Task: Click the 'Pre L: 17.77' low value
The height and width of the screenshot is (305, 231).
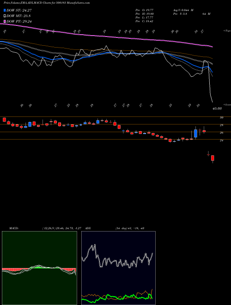Action: (x=144, y=18)
